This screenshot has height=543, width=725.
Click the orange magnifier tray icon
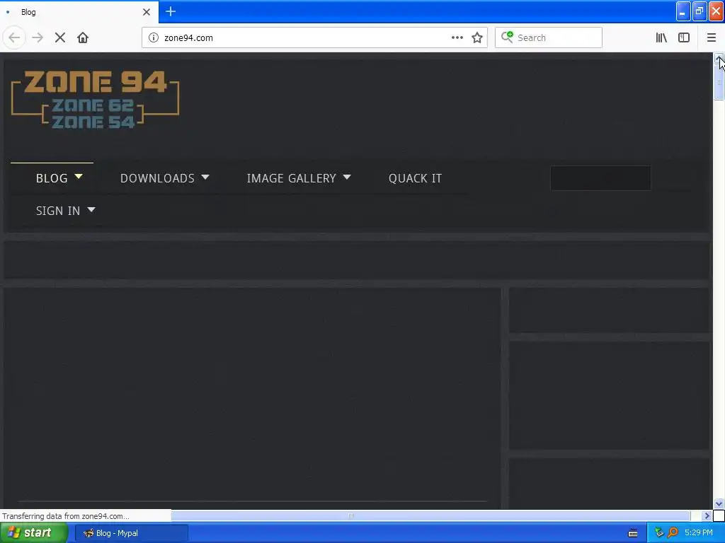pyautogui.click(x=673, y=532)
